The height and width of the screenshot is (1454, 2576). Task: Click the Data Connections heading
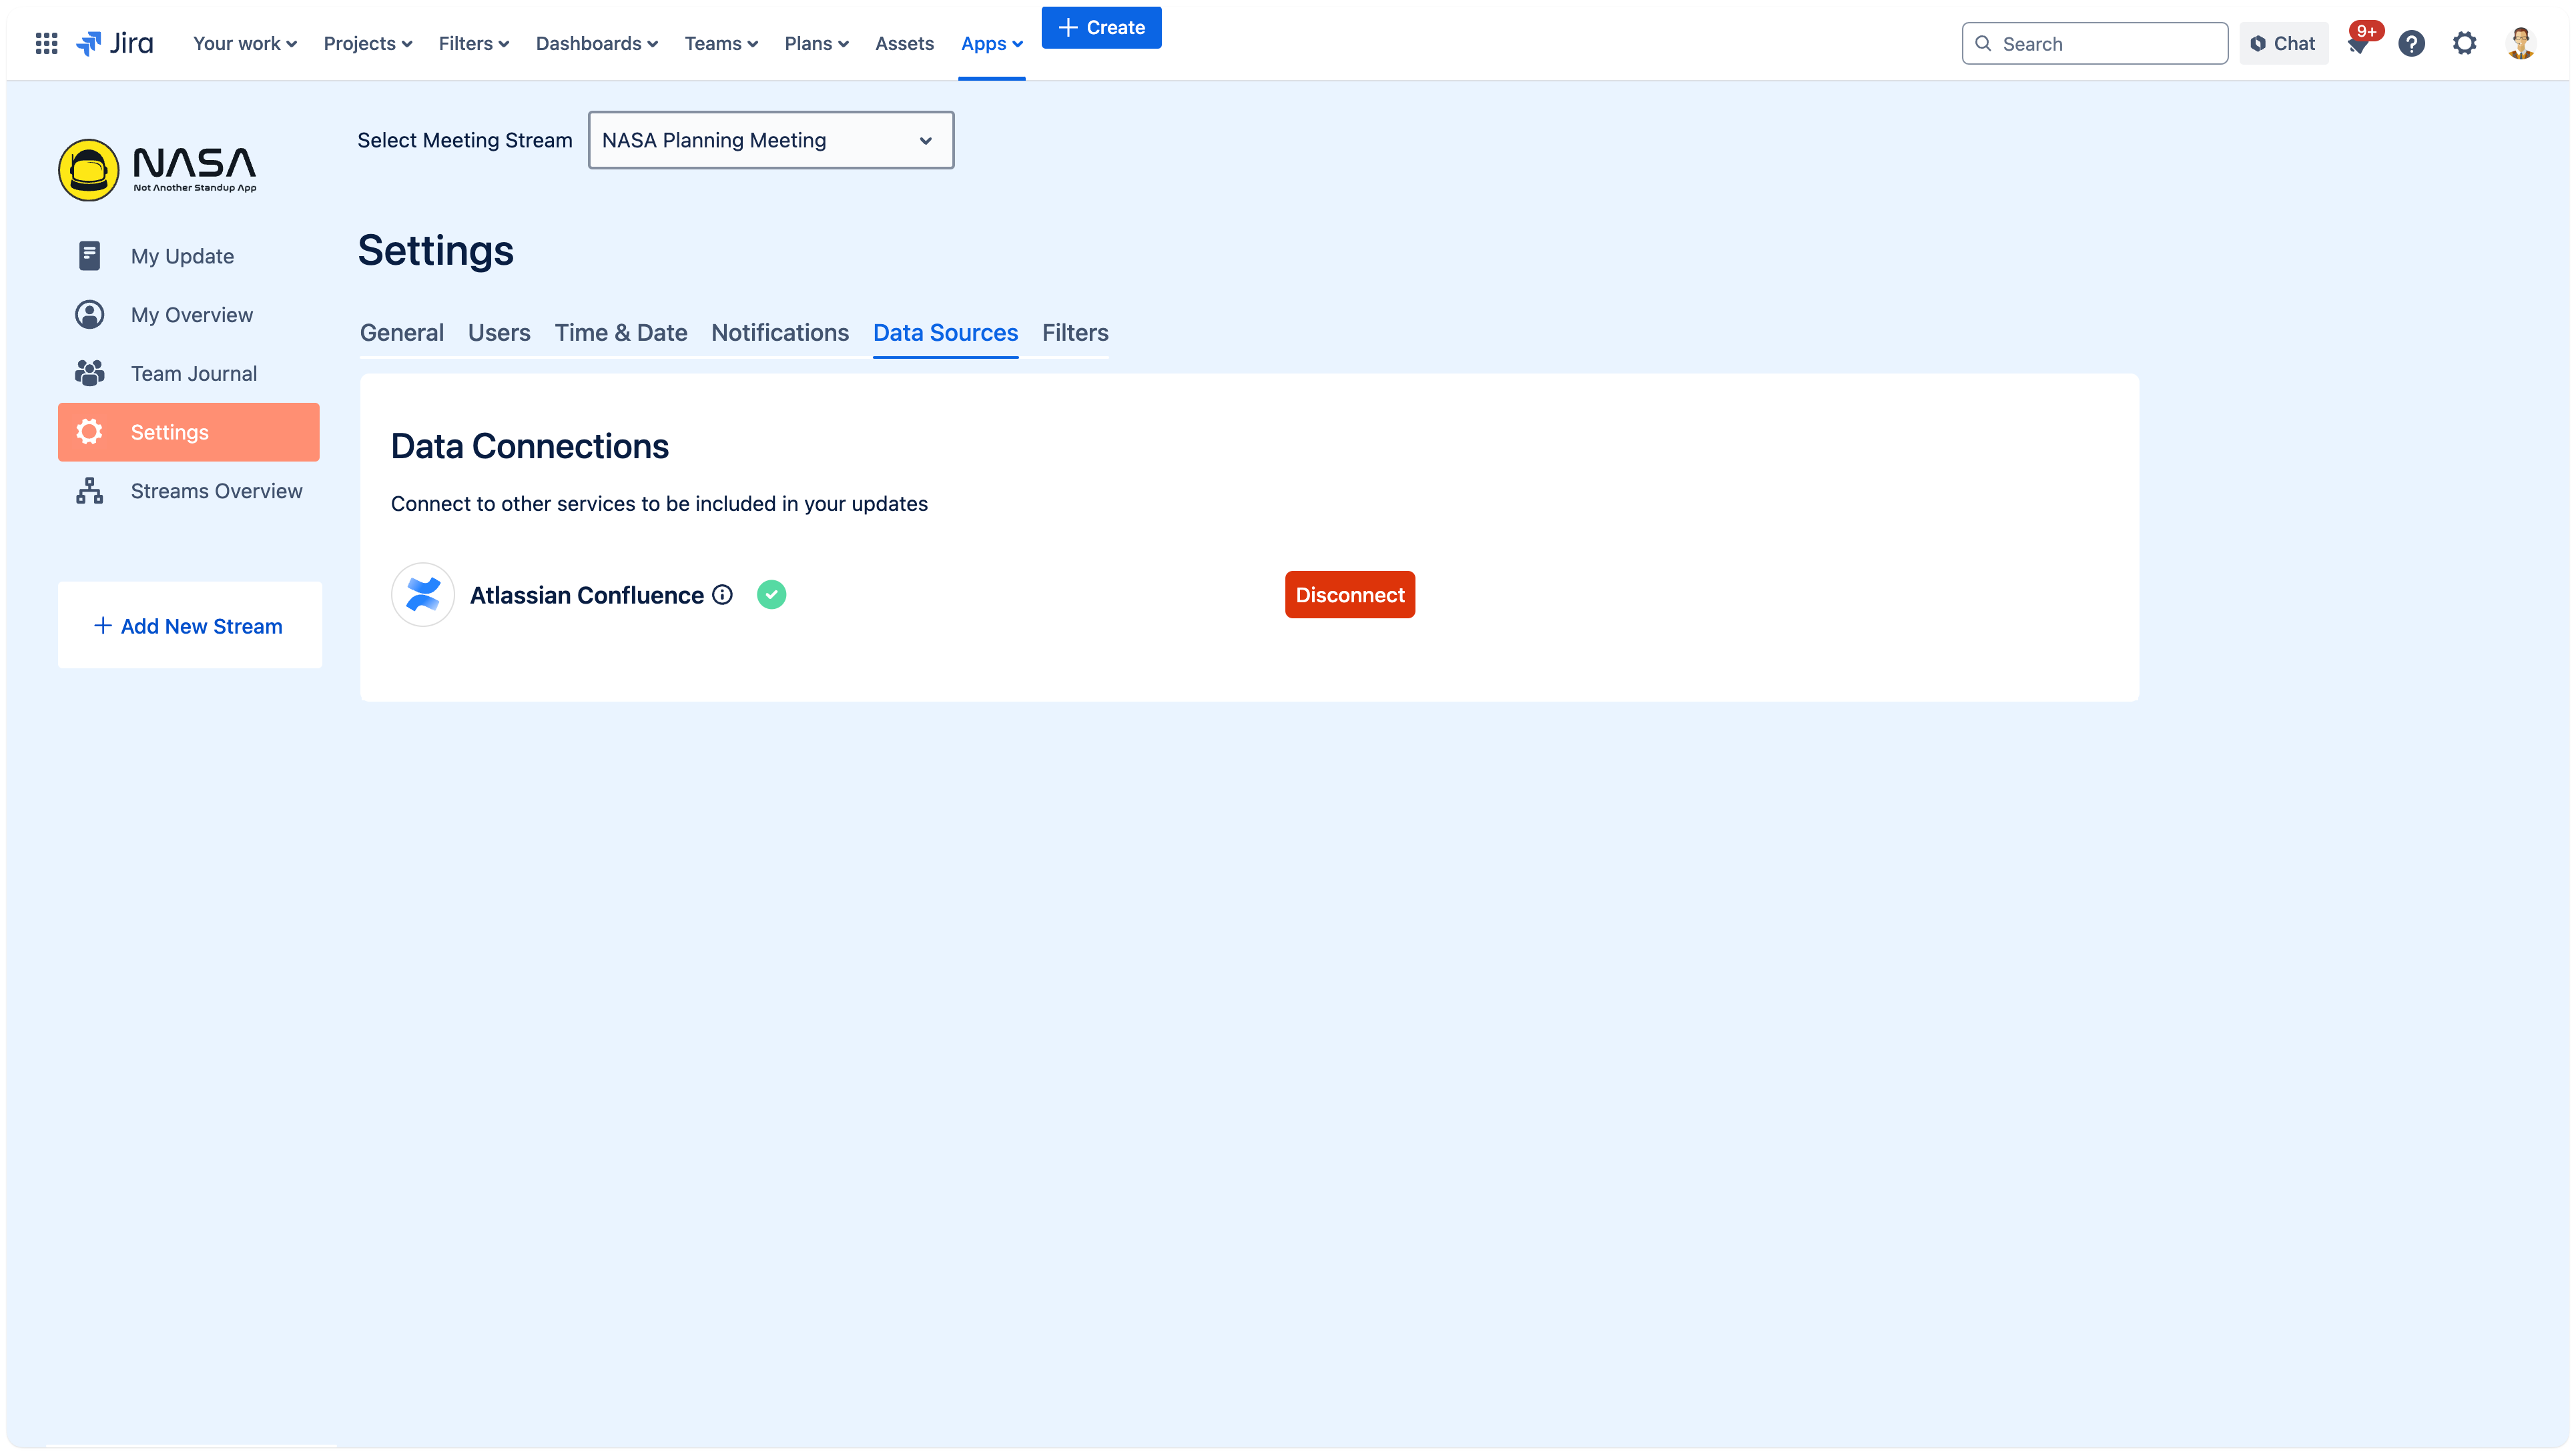(x=530, y=446)
